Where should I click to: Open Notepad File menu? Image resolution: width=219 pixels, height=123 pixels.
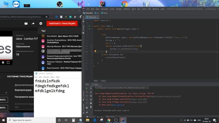click(x=36, y=77)
